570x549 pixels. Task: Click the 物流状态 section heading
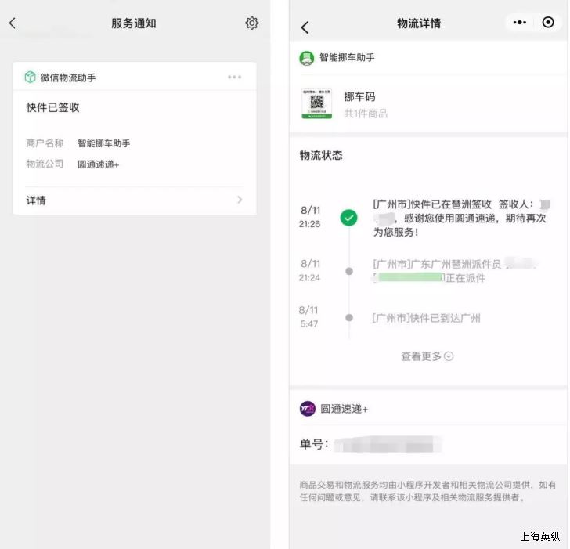[321, 156]
